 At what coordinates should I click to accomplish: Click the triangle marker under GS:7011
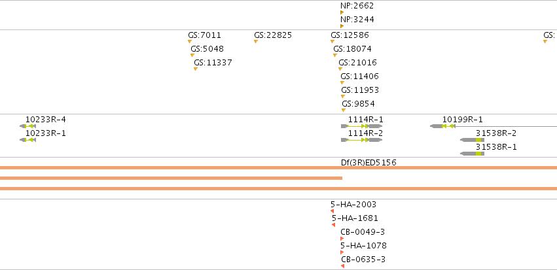190,41
